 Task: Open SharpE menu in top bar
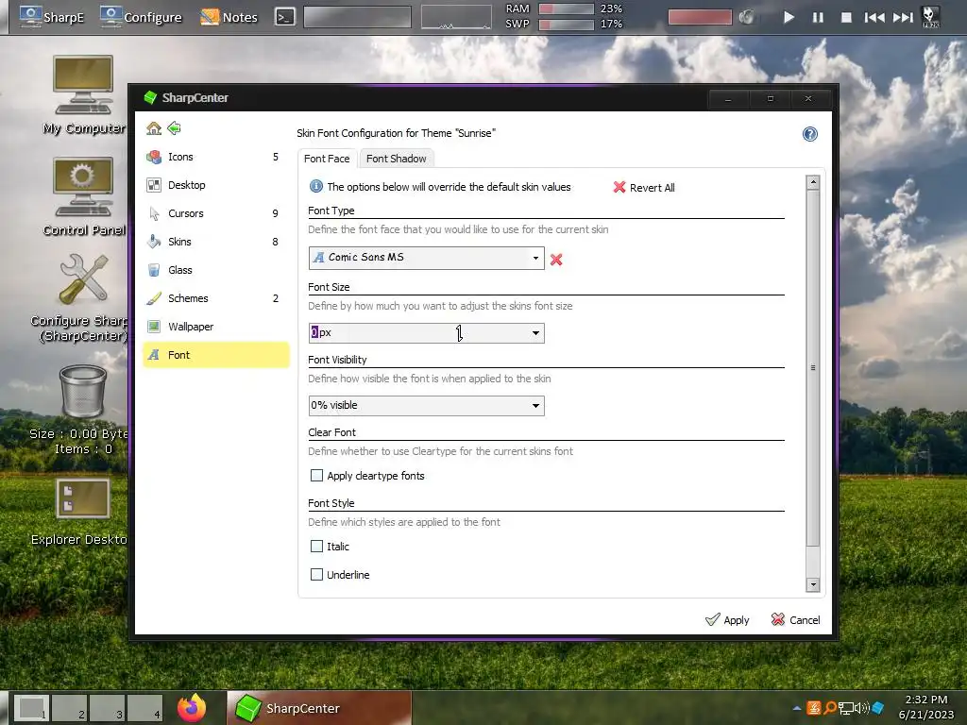coord(52,17)
